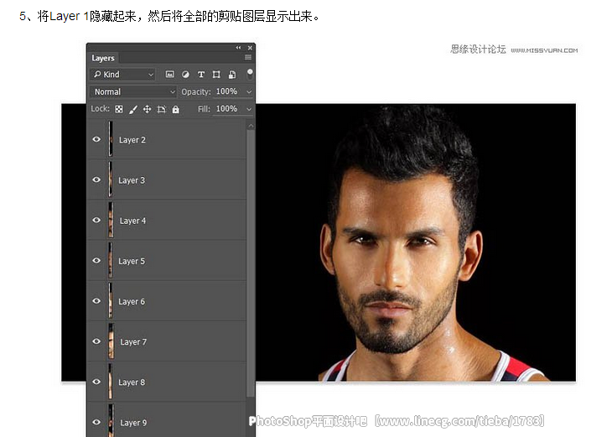591x437 pixels.
Task: Select the Layer 2 name text
Action: [x=132, y=140]
